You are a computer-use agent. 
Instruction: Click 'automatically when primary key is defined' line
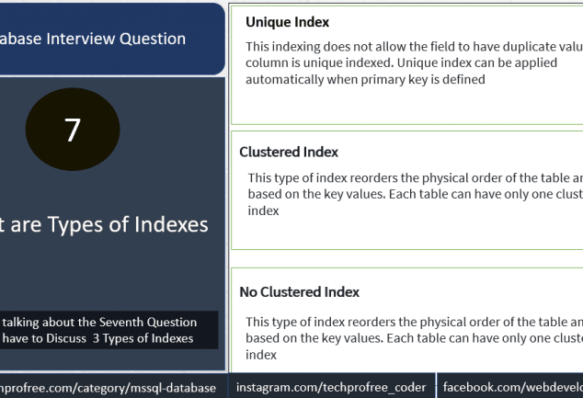point(365,80)
